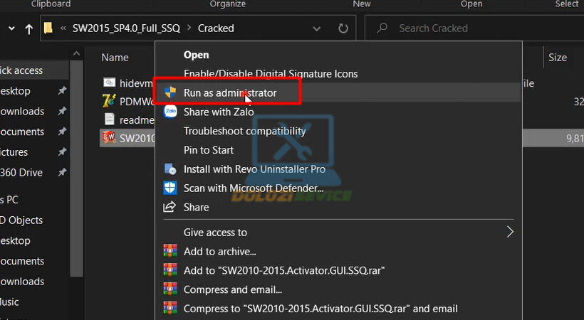Click the Revo Uninstaller Pro icon
The width and height of the screenshot is (584, 320).
click(170, 169)
